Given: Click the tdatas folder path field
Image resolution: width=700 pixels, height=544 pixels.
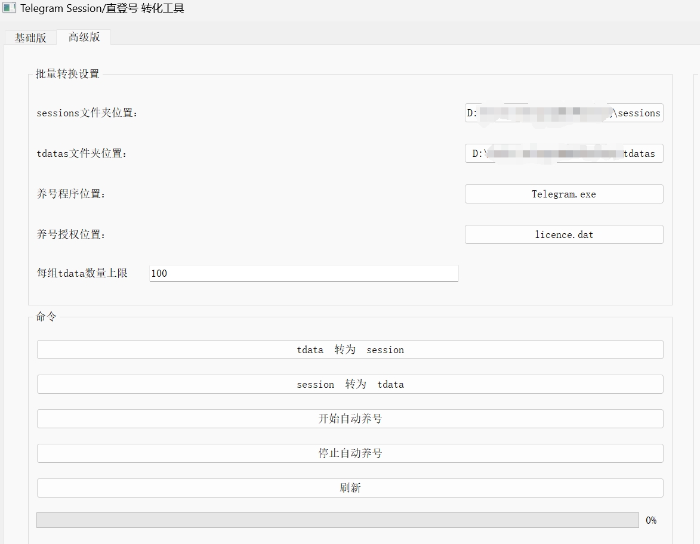Looking at the screenshot, I should [563, 153].
